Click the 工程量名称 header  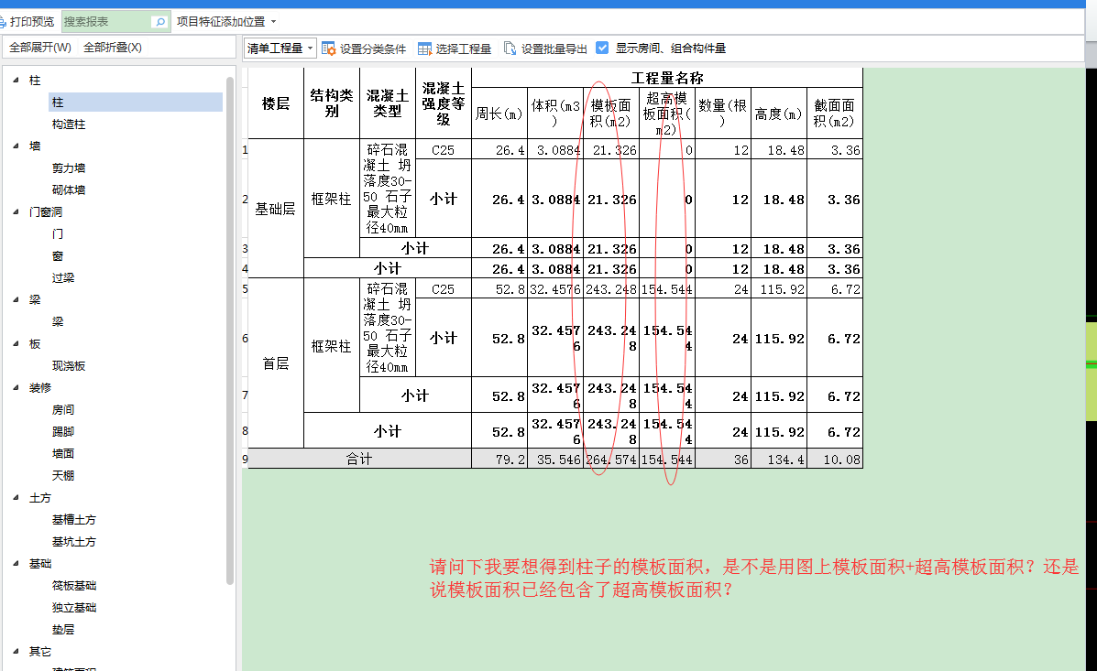667,78
